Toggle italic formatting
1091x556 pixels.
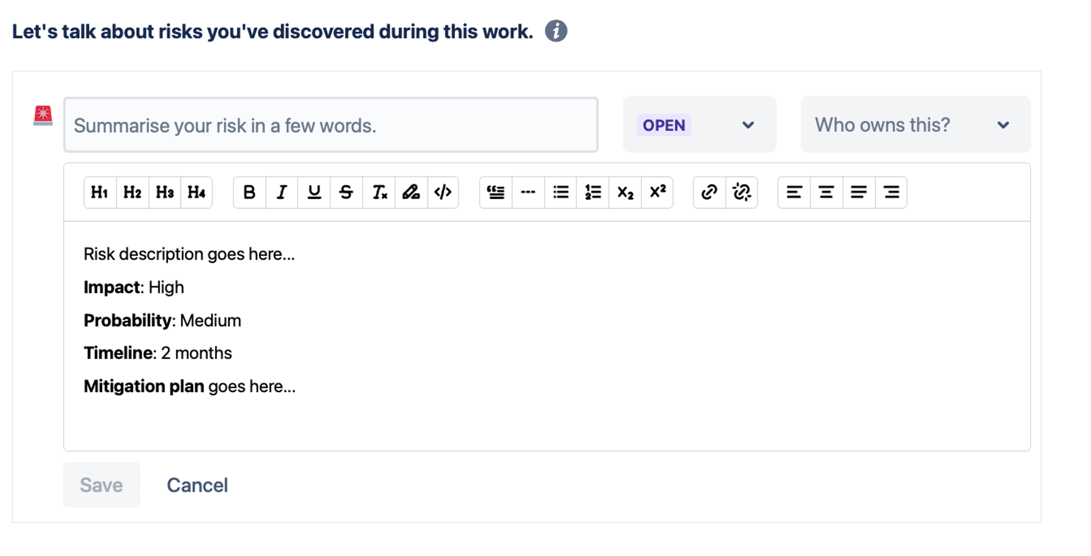point(282,192)
